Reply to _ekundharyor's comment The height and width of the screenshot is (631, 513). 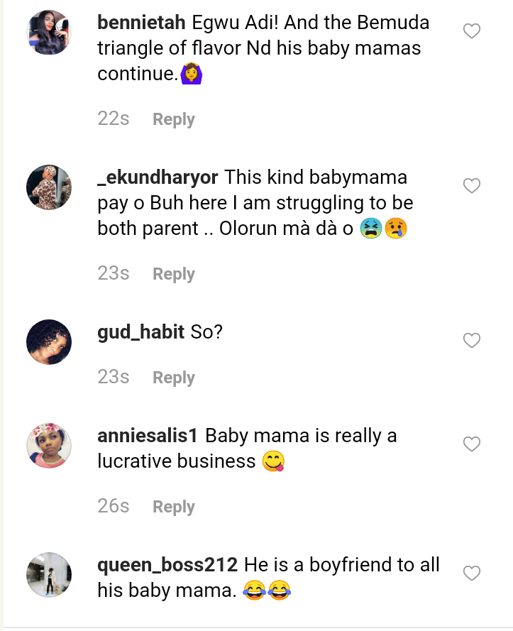(174, 274)
